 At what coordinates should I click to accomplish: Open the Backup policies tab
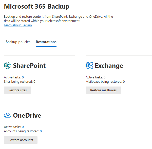(18, 42)
